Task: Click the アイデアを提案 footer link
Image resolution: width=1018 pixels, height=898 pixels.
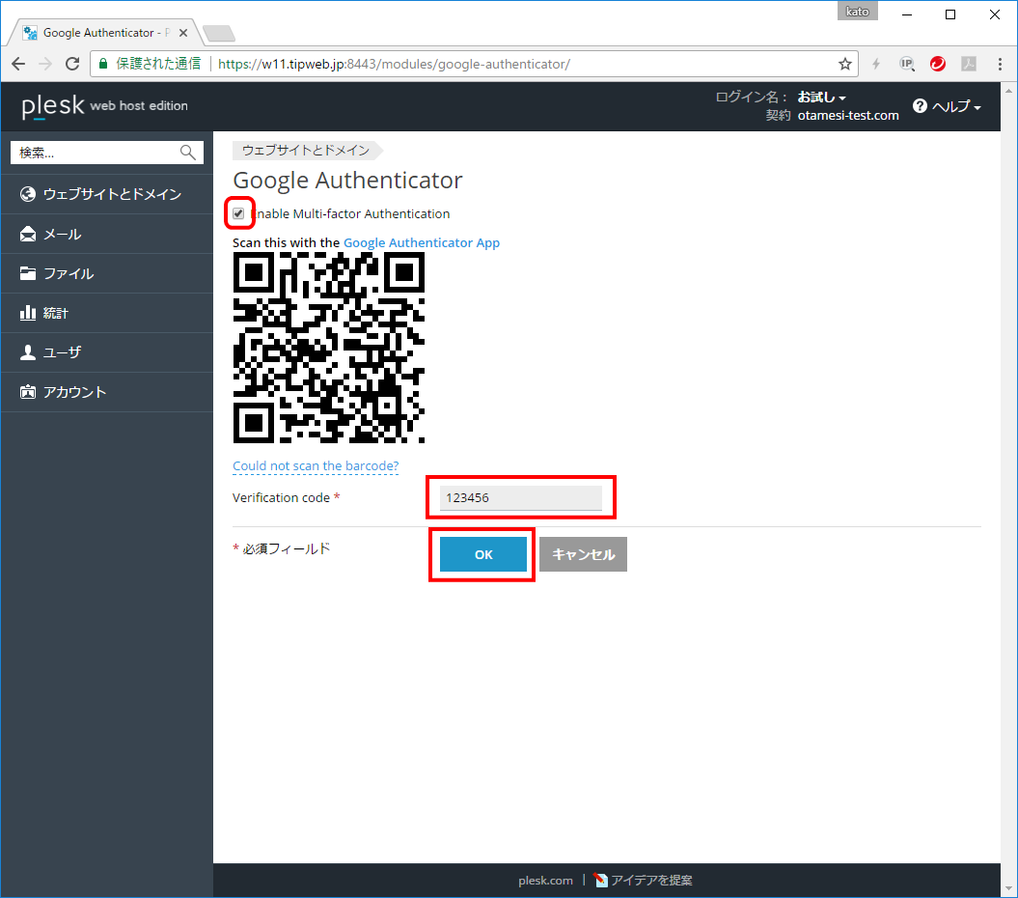Action: pyautogui.click(x=644, y=881)
